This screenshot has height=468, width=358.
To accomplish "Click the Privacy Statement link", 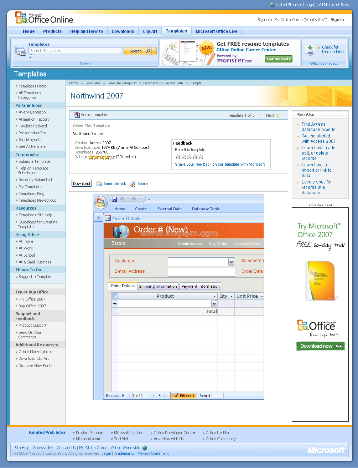I will coord(153,453).
